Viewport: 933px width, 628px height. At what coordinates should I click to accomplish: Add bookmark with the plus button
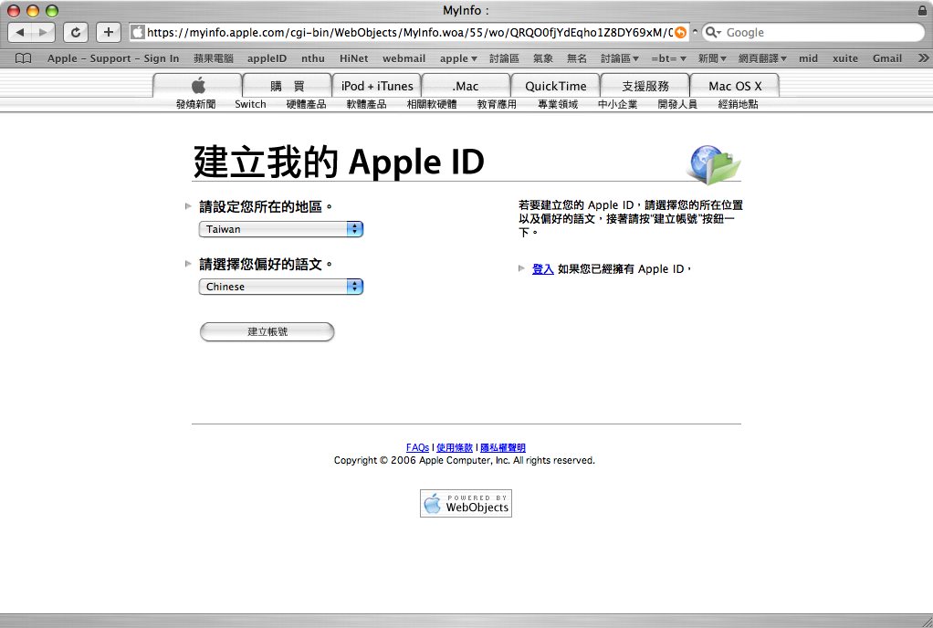(x=109, y=32)
